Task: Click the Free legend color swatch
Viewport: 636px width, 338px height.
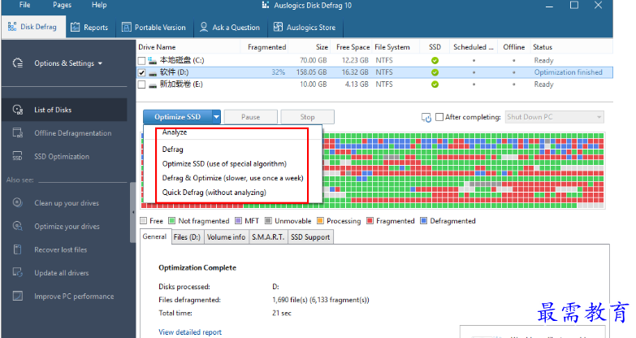Action: click(x=143, y=221)
